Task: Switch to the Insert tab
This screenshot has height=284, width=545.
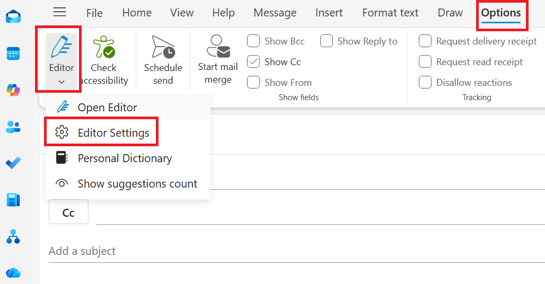Action: [x=329, y=13]
